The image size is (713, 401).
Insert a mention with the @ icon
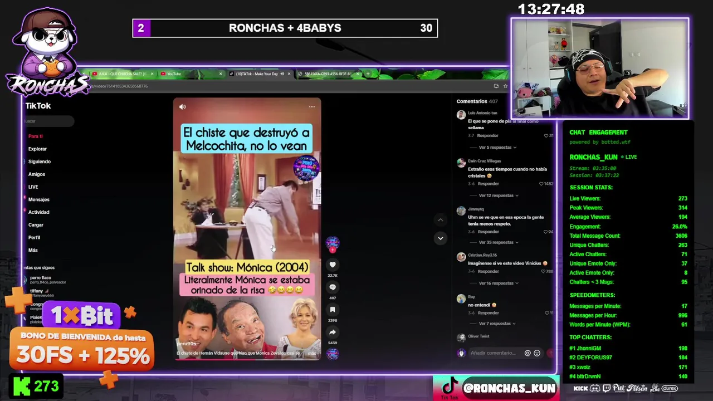coord(528,353)
